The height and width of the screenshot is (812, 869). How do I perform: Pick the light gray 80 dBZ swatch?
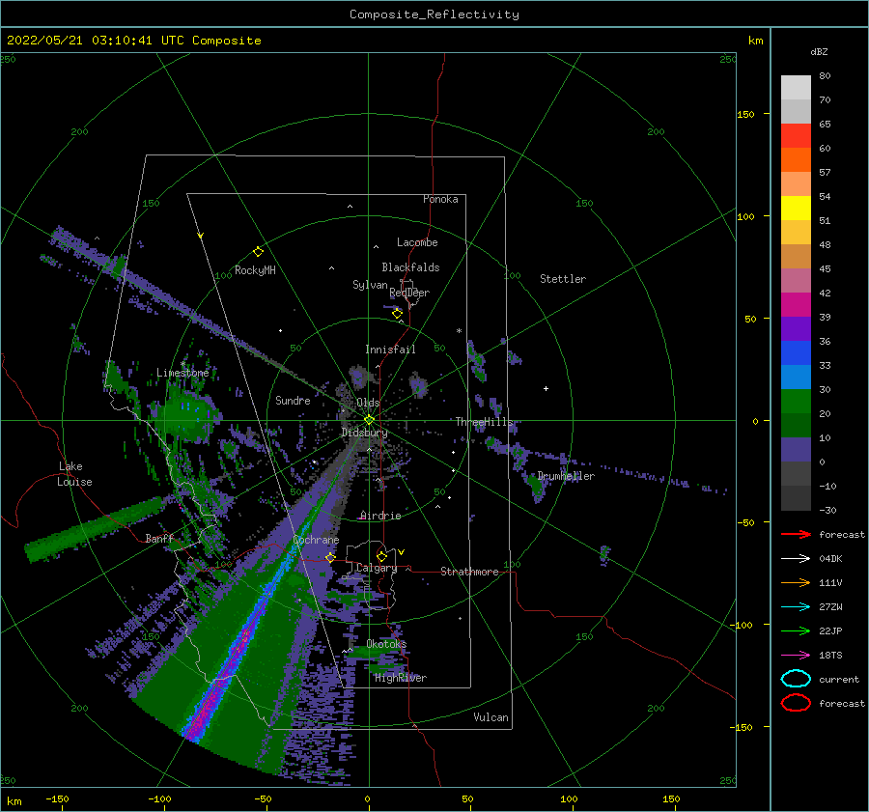[796, 88]
